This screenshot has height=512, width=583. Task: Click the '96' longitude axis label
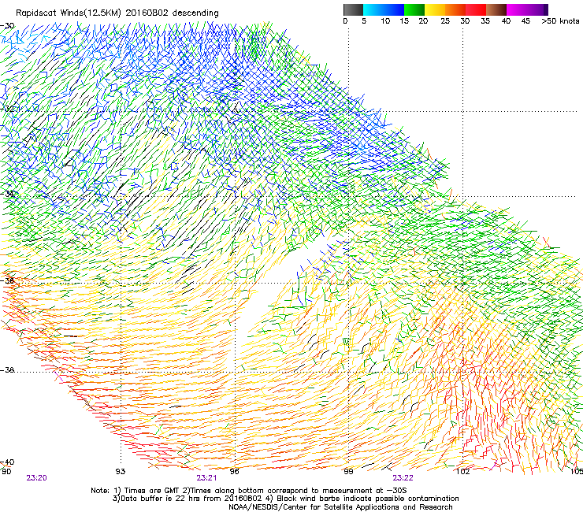[x=234, y=472]
